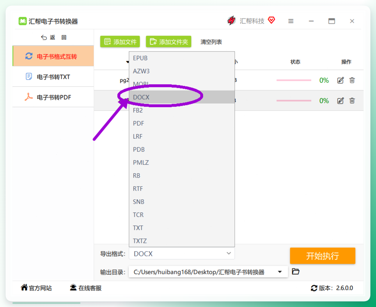
Task: Choose RB in format list
Action: coord(182,176)
